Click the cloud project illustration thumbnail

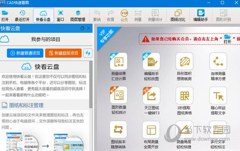point(44,141)
